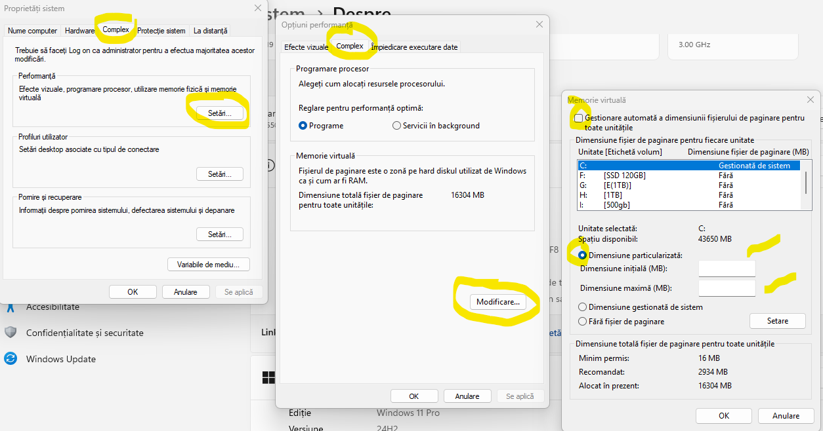Close the Memorie virtuală dialog
The width and height of the screenshot is (823, 431).
tap(811, 100)
